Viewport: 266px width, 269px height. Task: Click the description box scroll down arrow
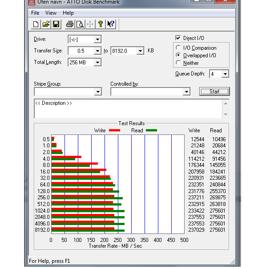point(226,114)
